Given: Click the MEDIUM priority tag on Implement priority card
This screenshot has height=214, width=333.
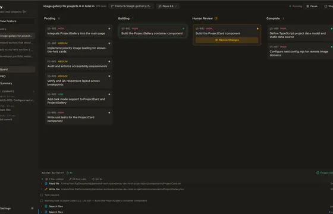Looking at the screenshot, I should coord(62,43).
